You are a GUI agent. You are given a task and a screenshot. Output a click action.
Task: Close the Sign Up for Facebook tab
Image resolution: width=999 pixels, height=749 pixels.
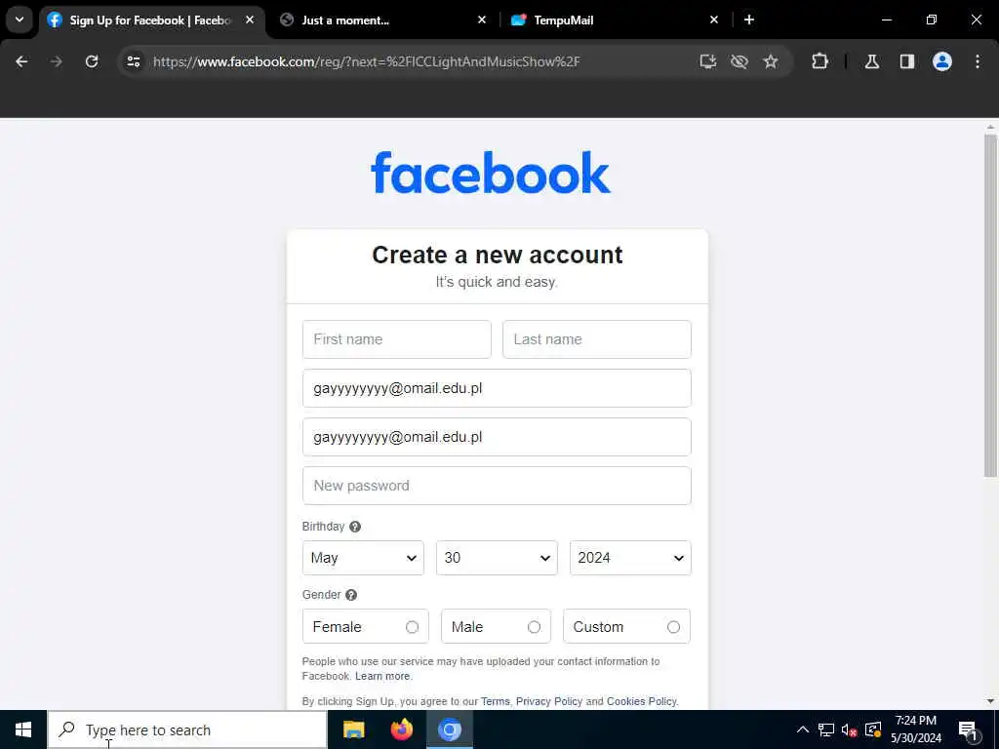click(250, 20)
